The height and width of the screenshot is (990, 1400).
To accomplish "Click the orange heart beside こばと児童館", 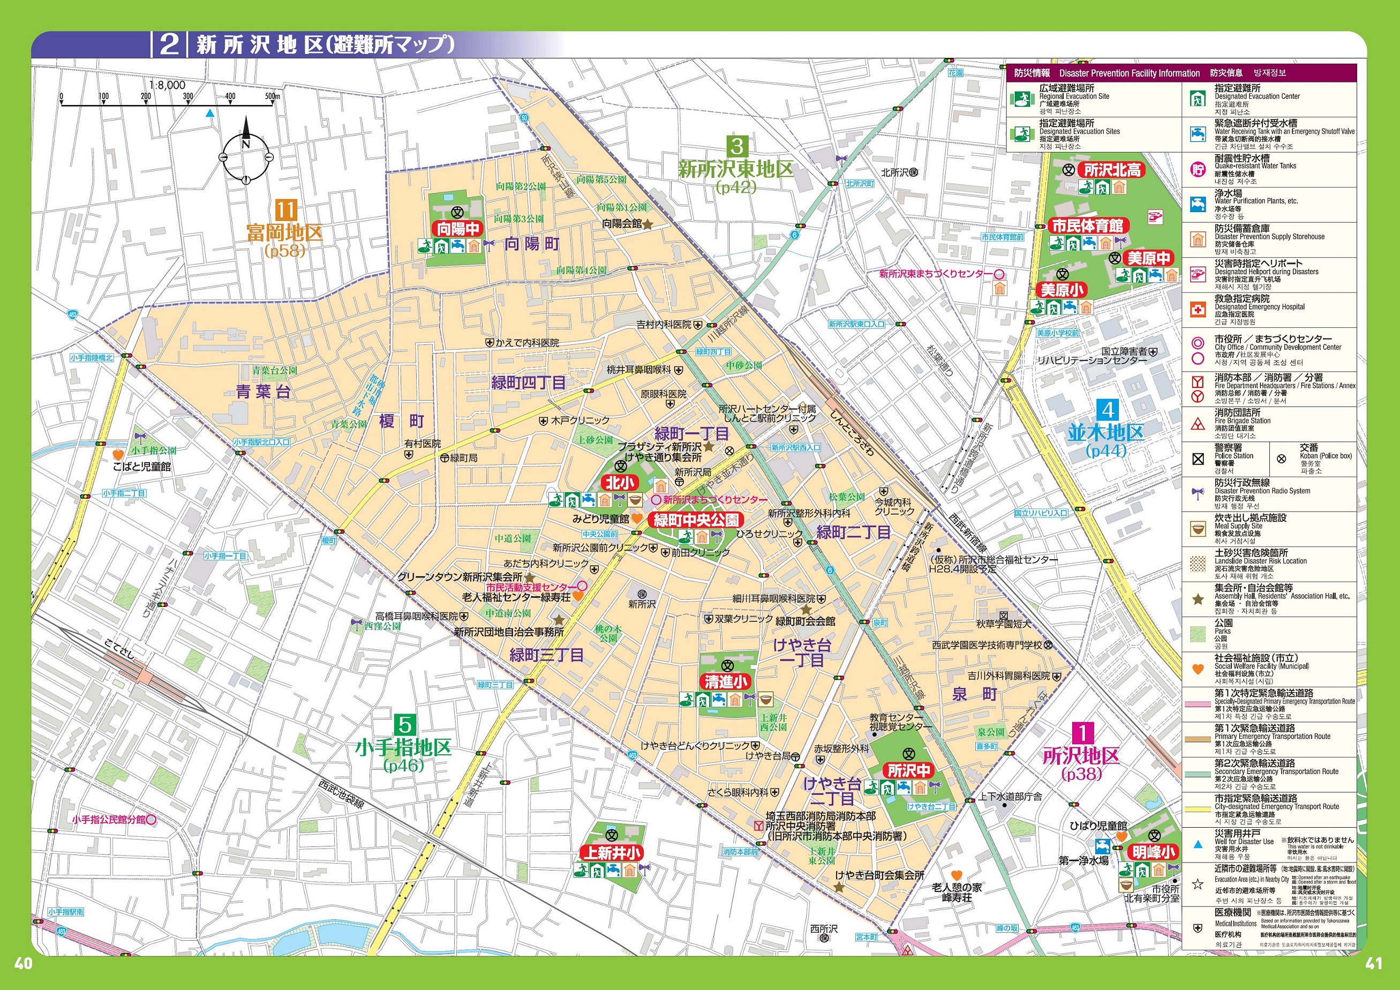I will point(118,454).
